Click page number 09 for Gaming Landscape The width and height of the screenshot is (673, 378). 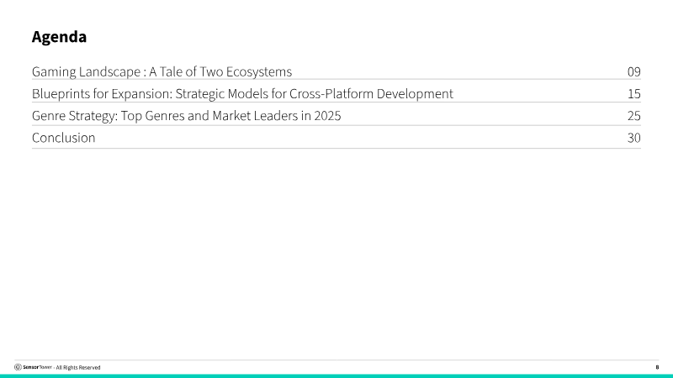634,71
